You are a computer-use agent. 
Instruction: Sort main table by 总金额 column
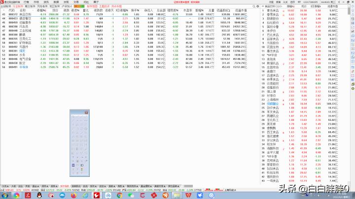(161, 10)
